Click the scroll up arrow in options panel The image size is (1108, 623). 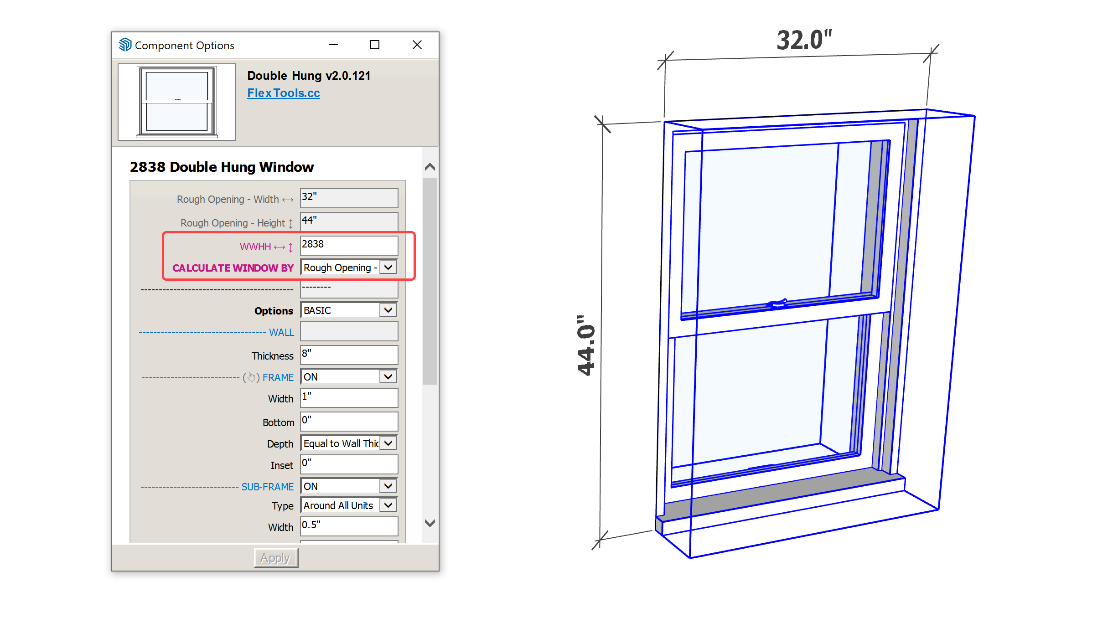430,167
